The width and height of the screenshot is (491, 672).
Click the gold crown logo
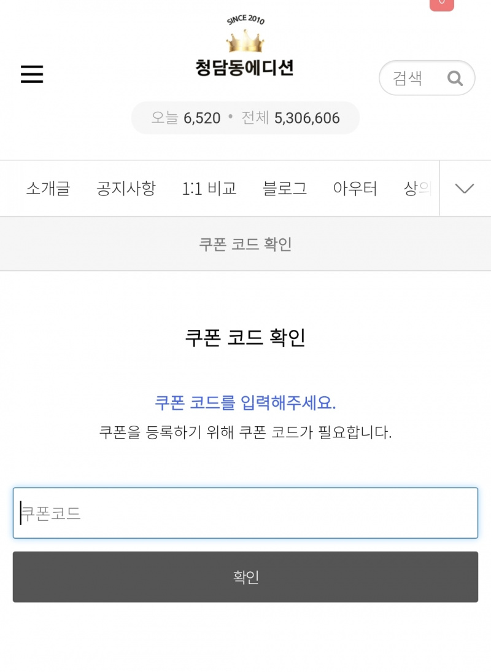coord(245,41)
